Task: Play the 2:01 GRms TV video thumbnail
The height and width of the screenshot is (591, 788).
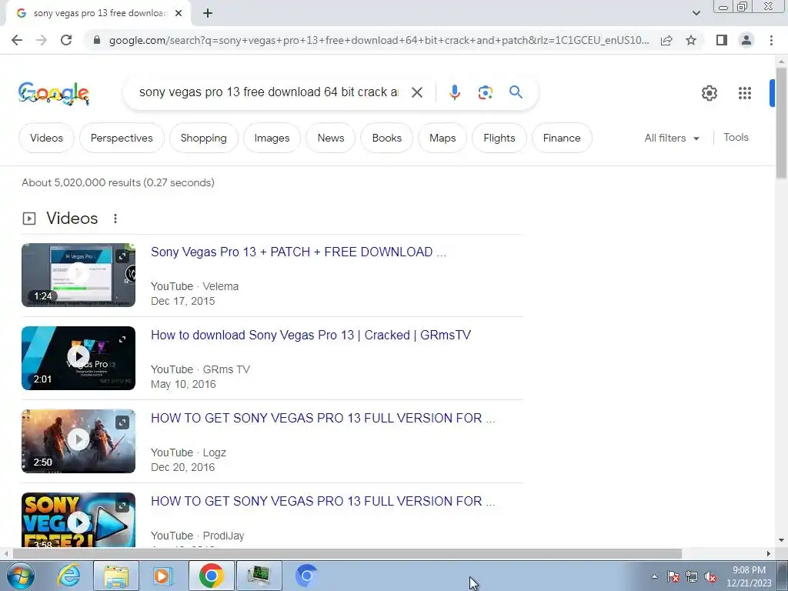Action: [78, 358]
